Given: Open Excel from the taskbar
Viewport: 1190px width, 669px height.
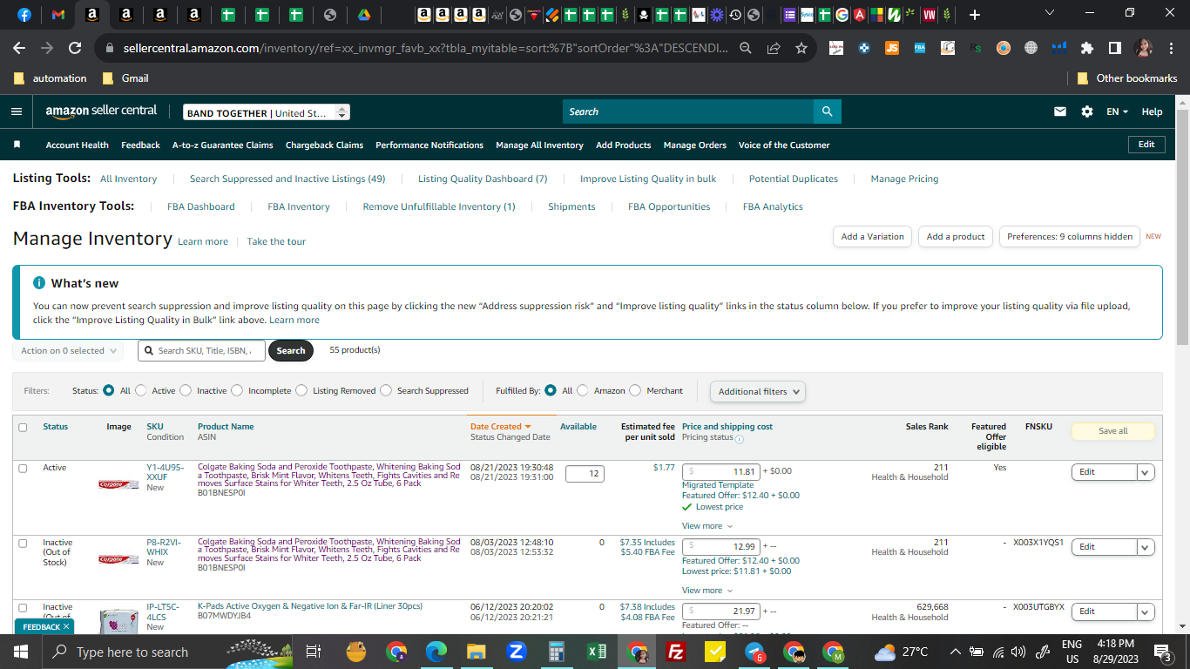Looking at the screenshot, I should coord(597,652).
